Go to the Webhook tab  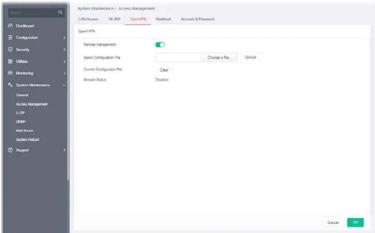pyautogui.click(x=163, y=19)
